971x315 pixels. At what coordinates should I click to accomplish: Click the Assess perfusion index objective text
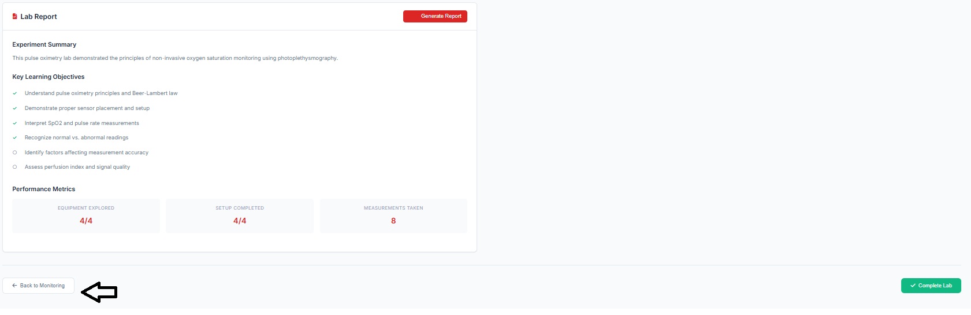[x=77, y=167]
